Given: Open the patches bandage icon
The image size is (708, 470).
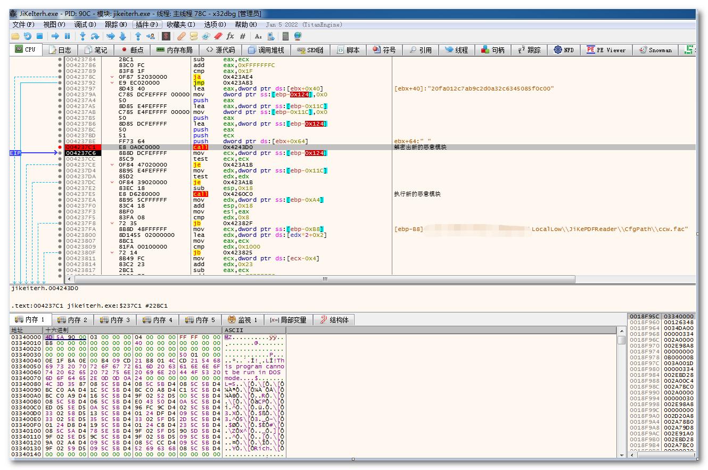Looking at the screenshot, I should click(181, 36).
